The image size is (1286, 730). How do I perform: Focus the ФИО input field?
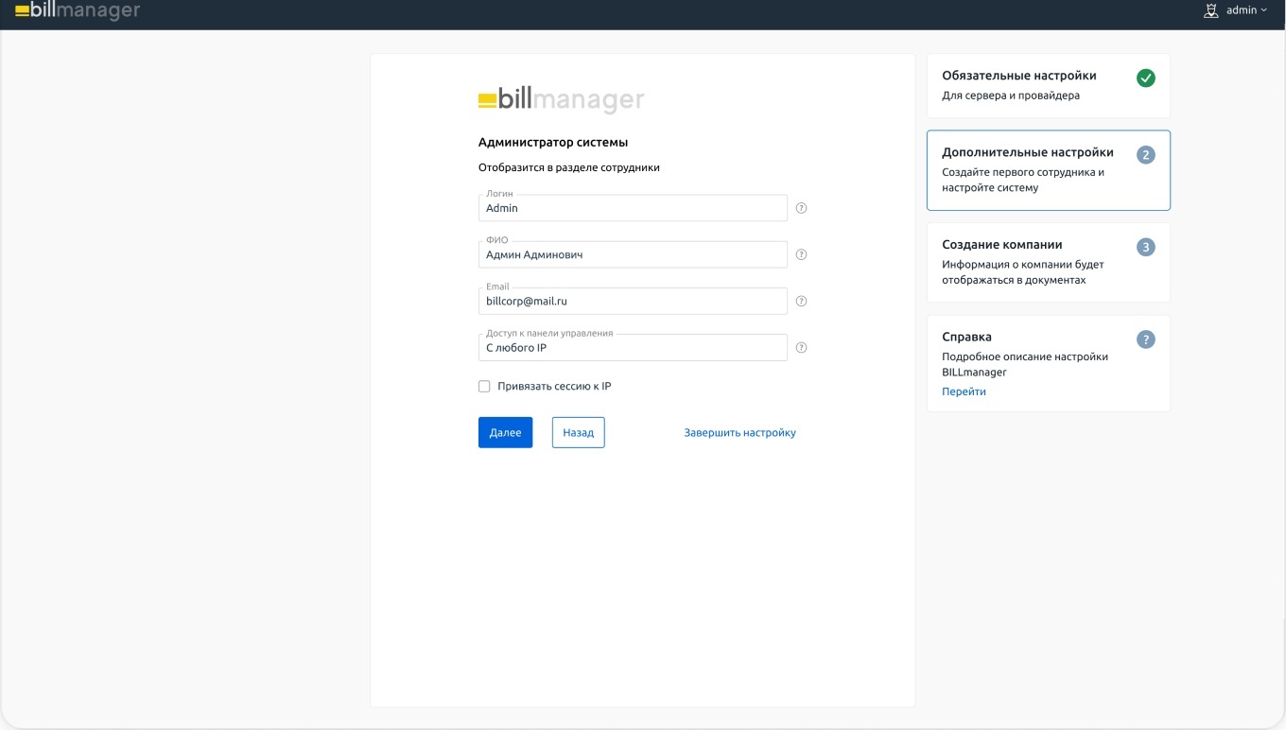(633, 254)
